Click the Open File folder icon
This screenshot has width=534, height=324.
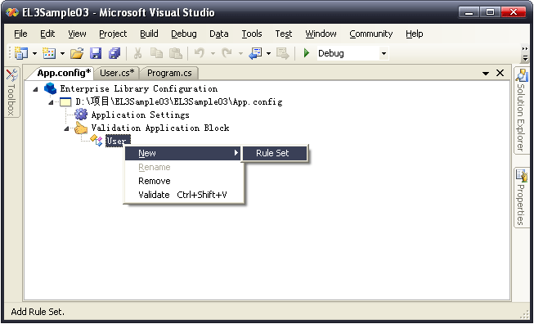(77, 53)
